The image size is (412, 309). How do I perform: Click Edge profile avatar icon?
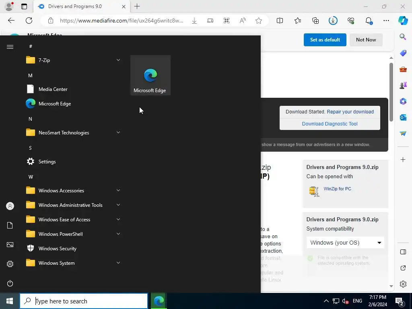click(x=9, y=6)
